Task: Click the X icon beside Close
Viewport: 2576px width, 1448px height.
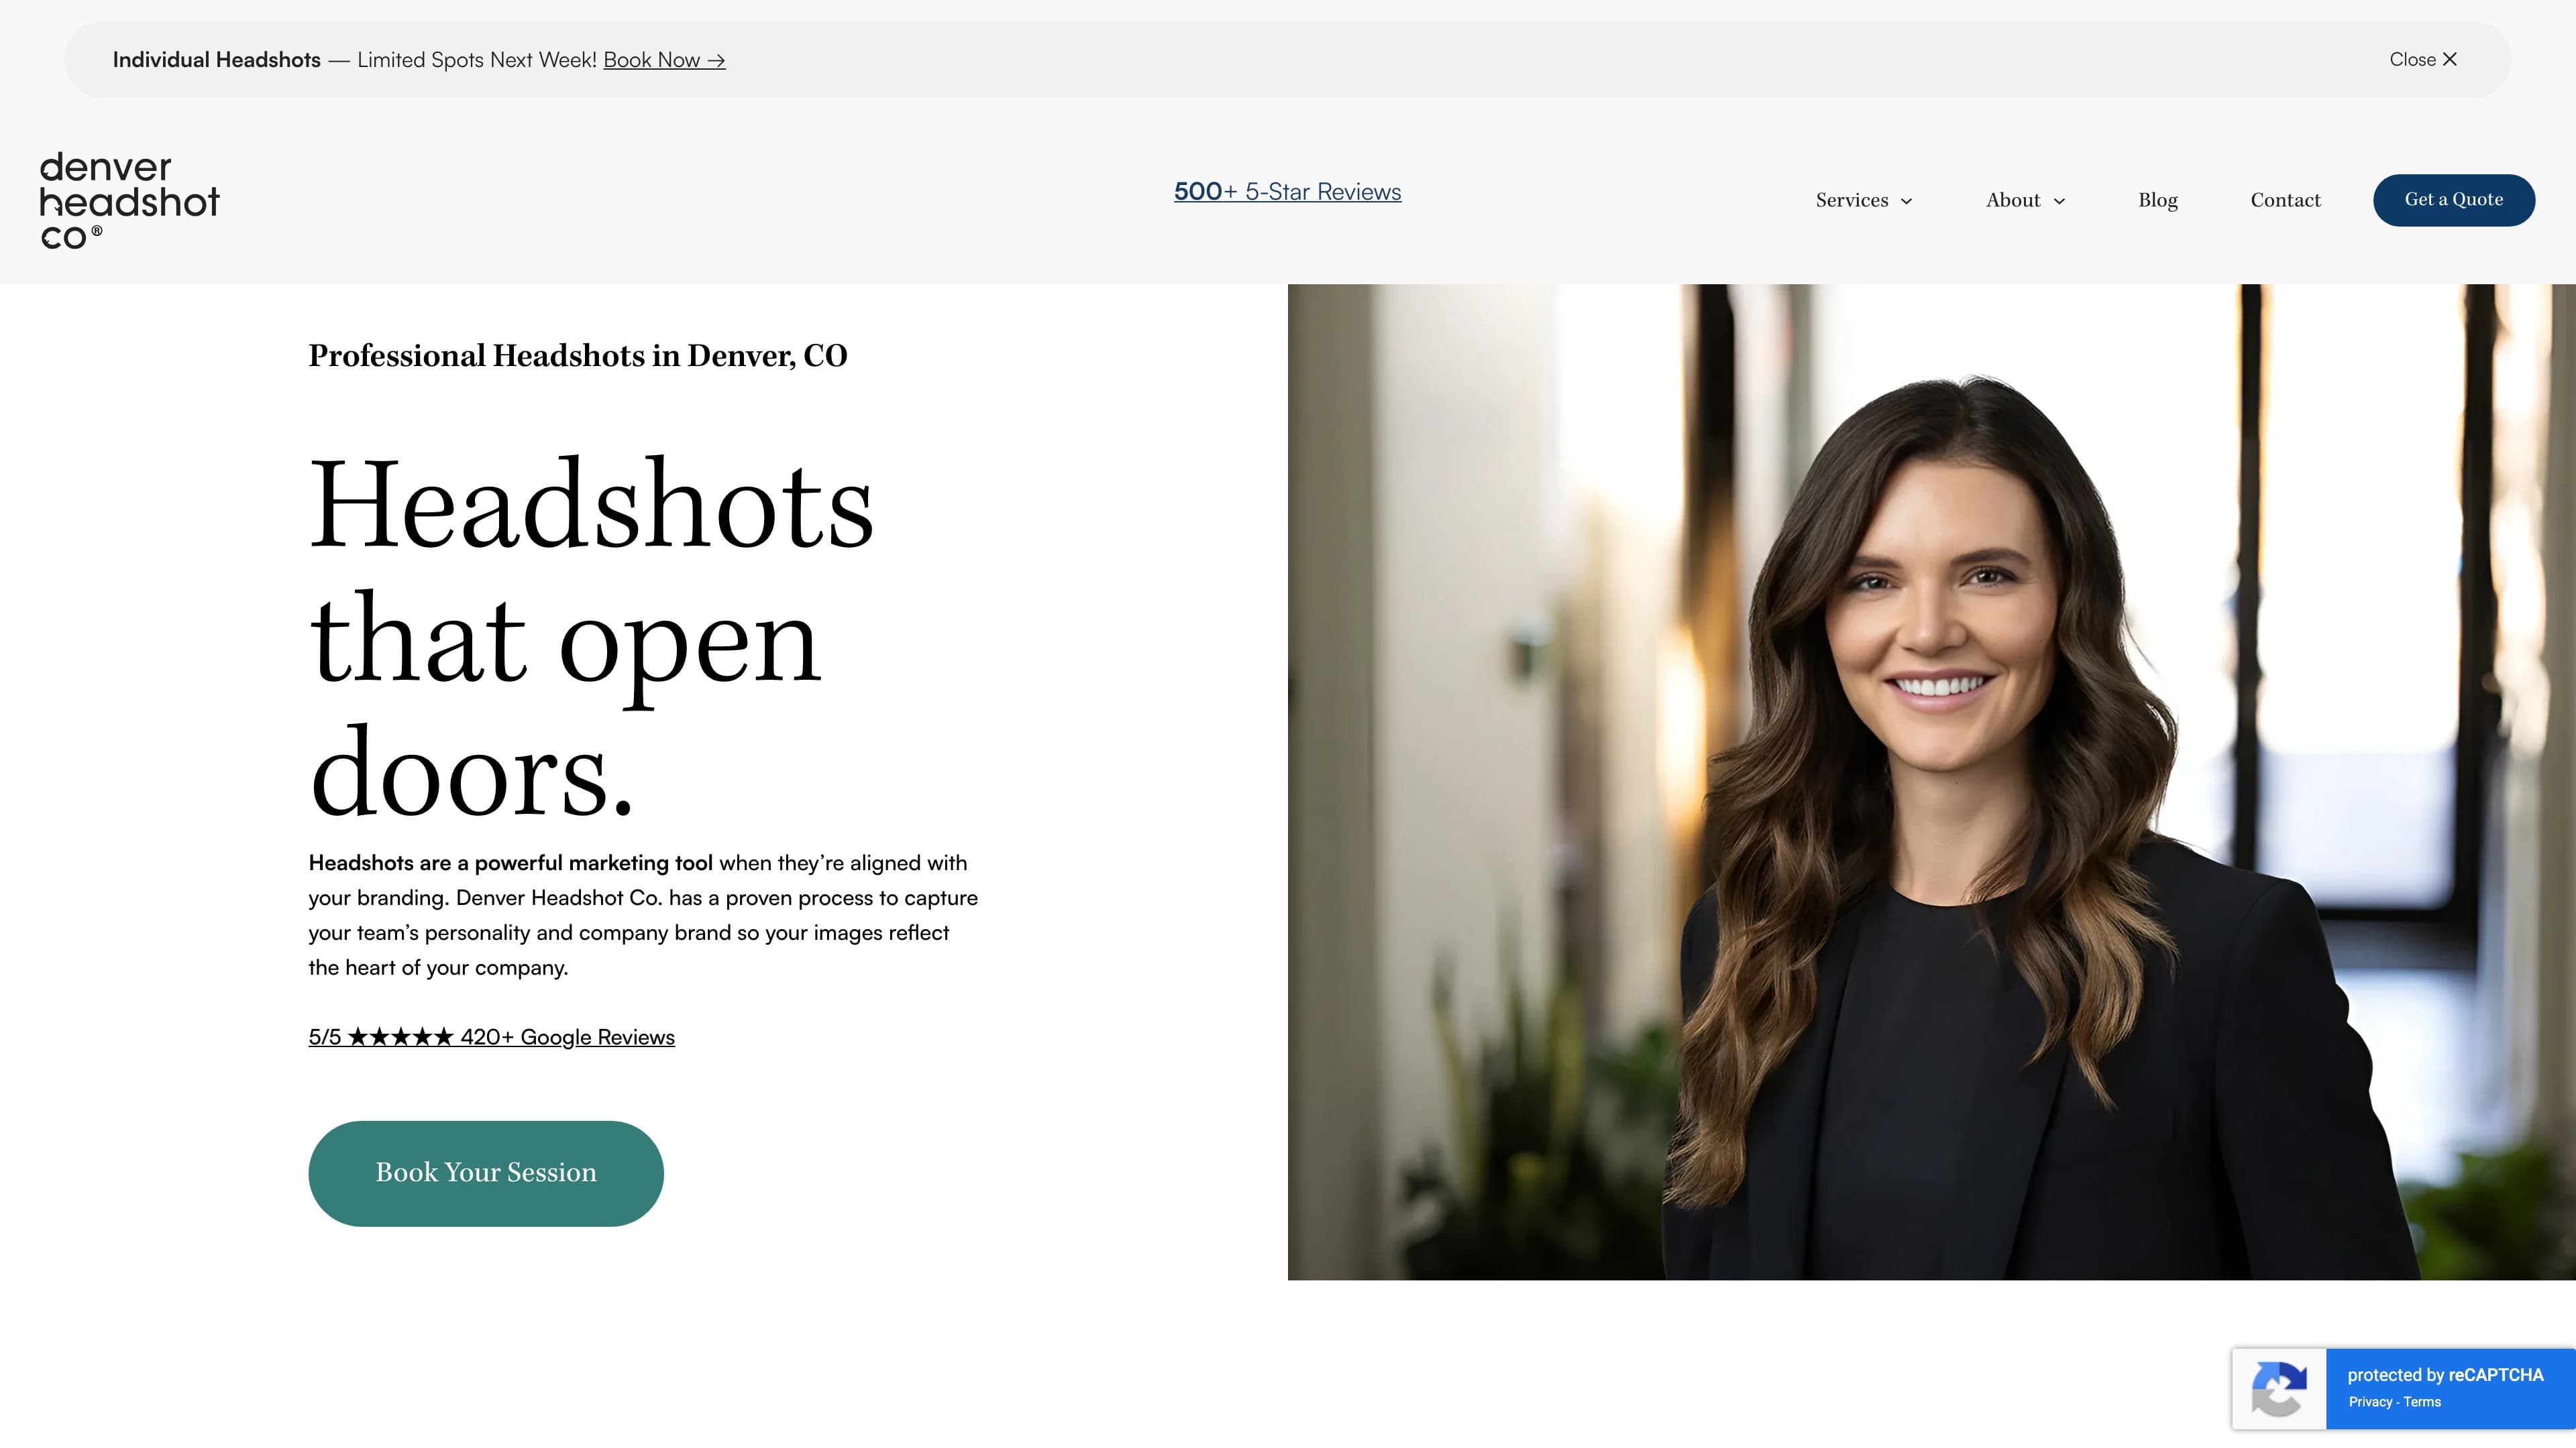Action: [x=2449, y=60]
